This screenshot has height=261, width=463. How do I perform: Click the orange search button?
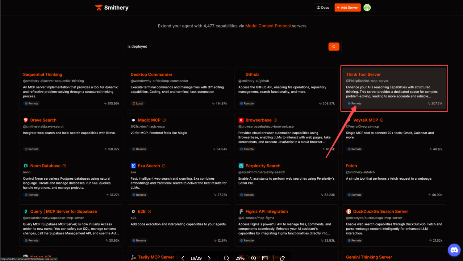point(334,47)
